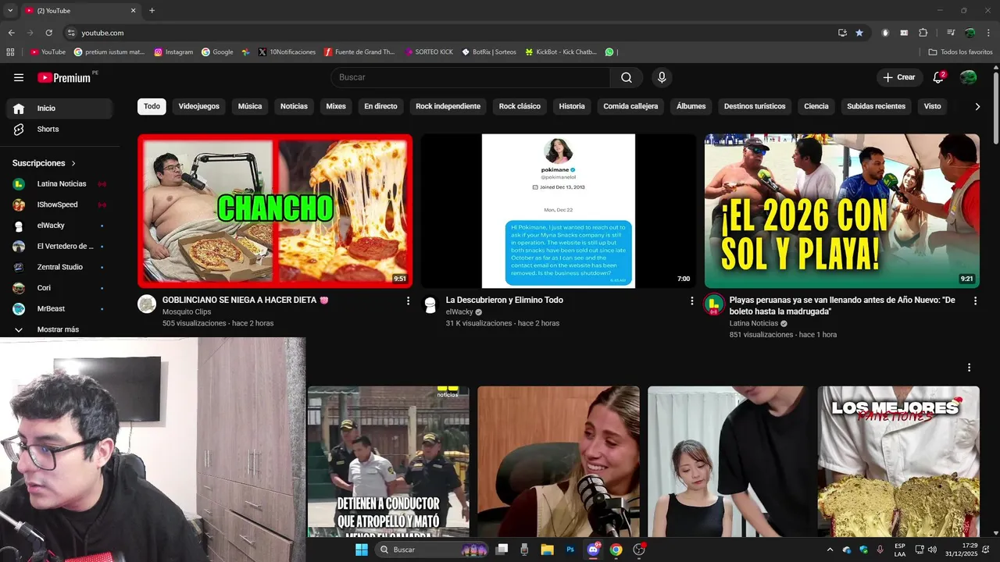Image resolution: width=1000 pixels, height=562 pixels.
Task: Open IShowSpeed subscription in sidebar
Action: 59,205
